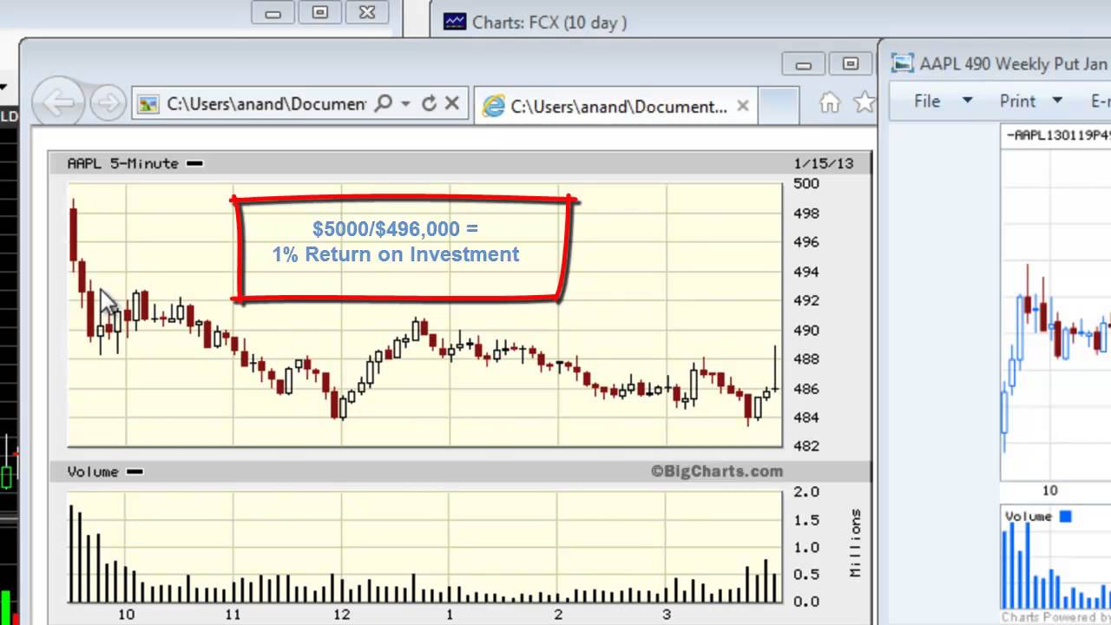
Task: Click the 12 o'clock time axis label
Action: coord(341,614)
